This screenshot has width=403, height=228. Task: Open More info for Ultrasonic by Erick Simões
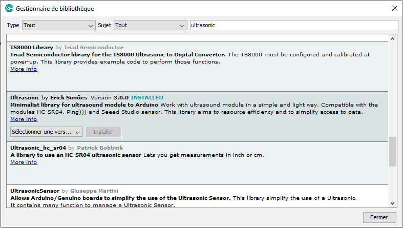pyautogui.click(x=24, y=119)
